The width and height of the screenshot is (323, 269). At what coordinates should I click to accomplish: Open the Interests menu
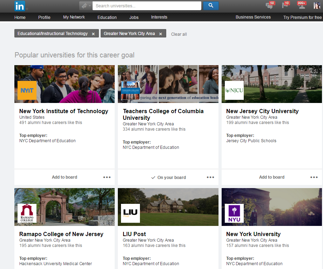[x=159, y=17]
